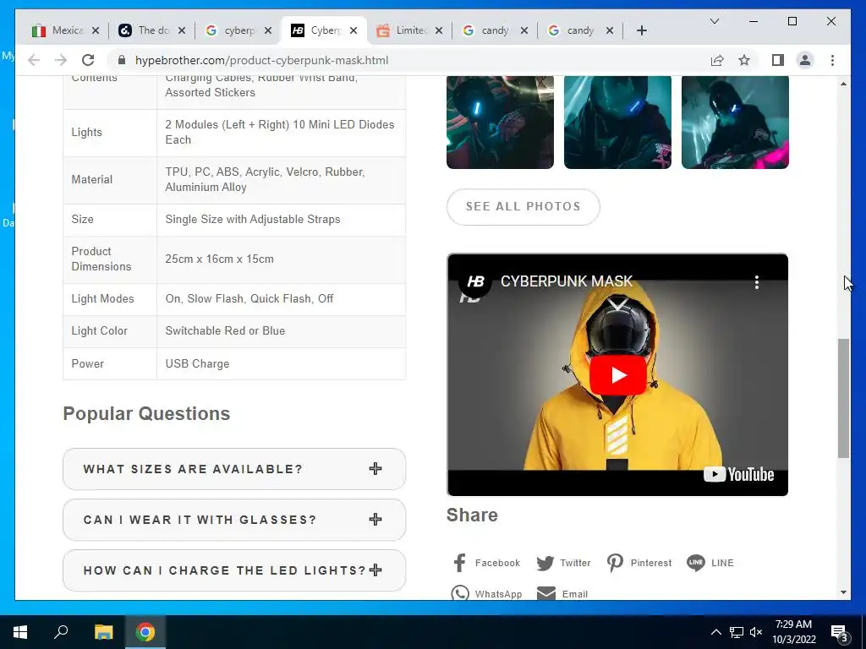Screen dimensions: 866x649
Task: Share product on Twitter
Action: [x=563, y=563]
